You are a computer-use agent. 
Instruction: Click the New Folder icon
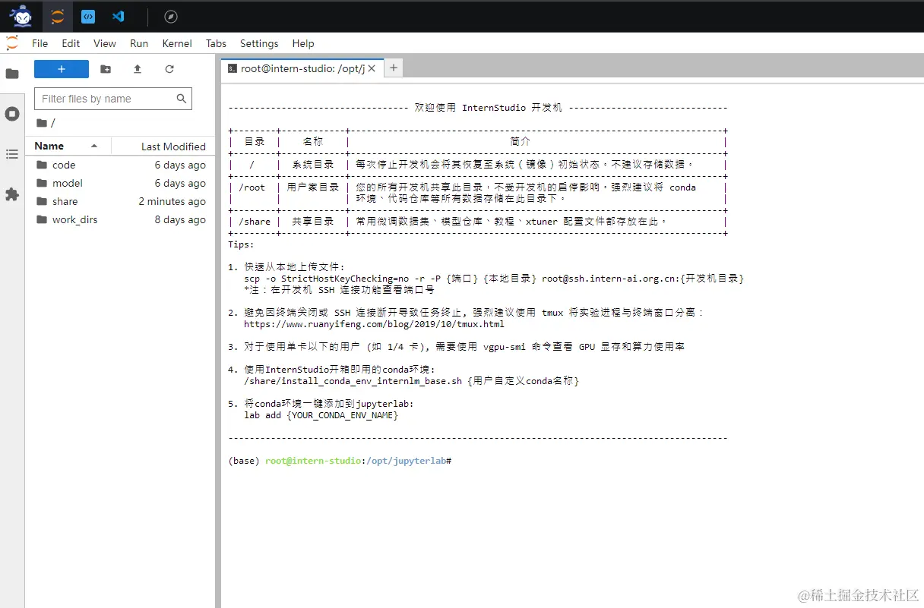click(x=106, y=69)
